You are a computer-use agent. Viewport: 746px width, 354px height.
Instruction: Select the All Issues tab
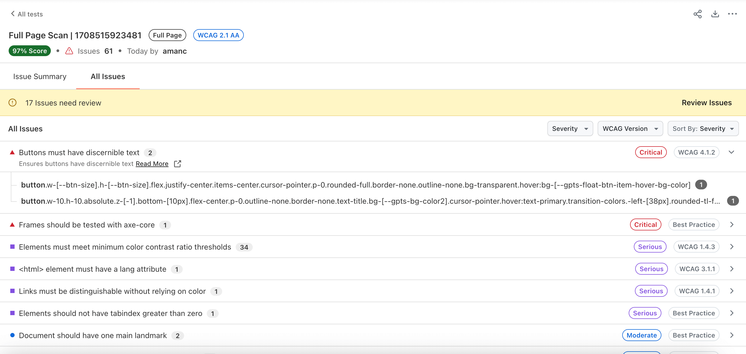[x=108, y=77]
